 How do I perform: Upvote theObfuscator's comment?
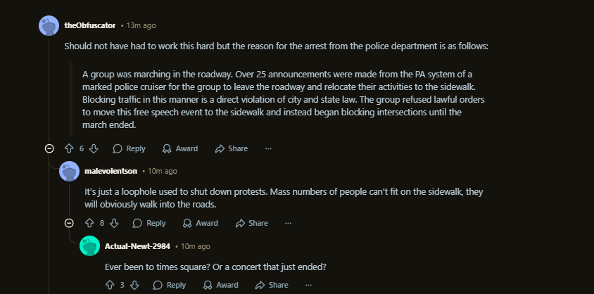[x=69, y=148]
